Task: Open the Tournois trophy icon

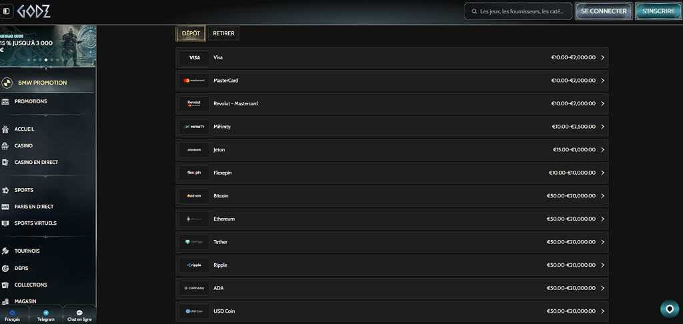Action: (x=5, y=251)
